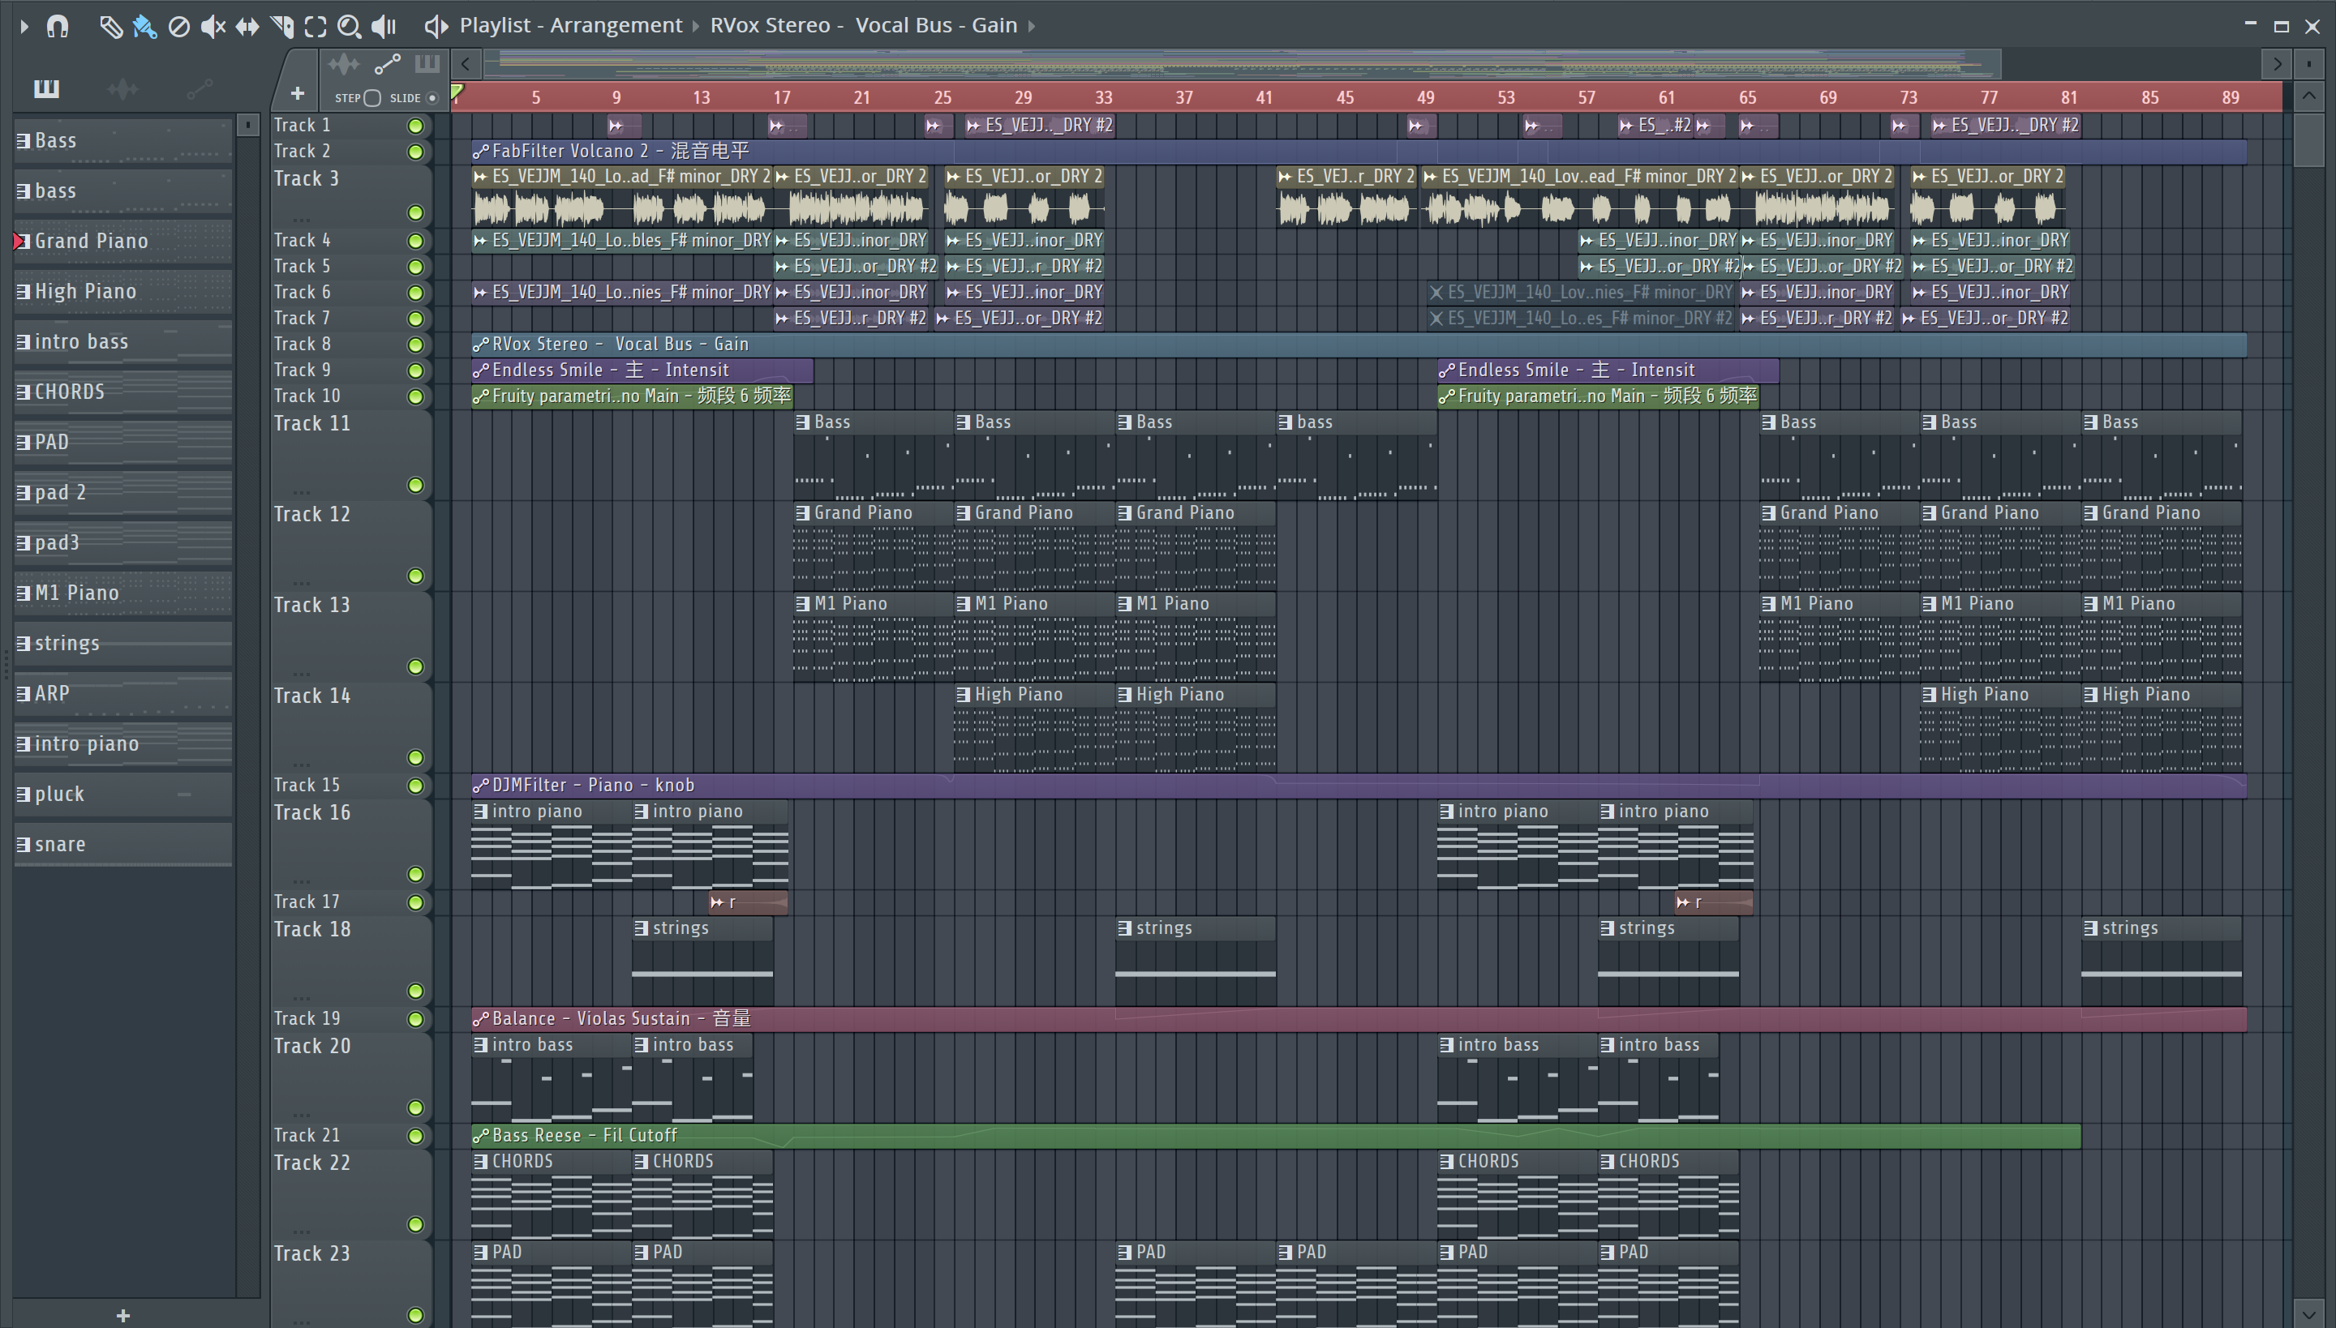Select the Slice tool
The height and width of the screenshot is (1328, 2336).
[282, 27]
